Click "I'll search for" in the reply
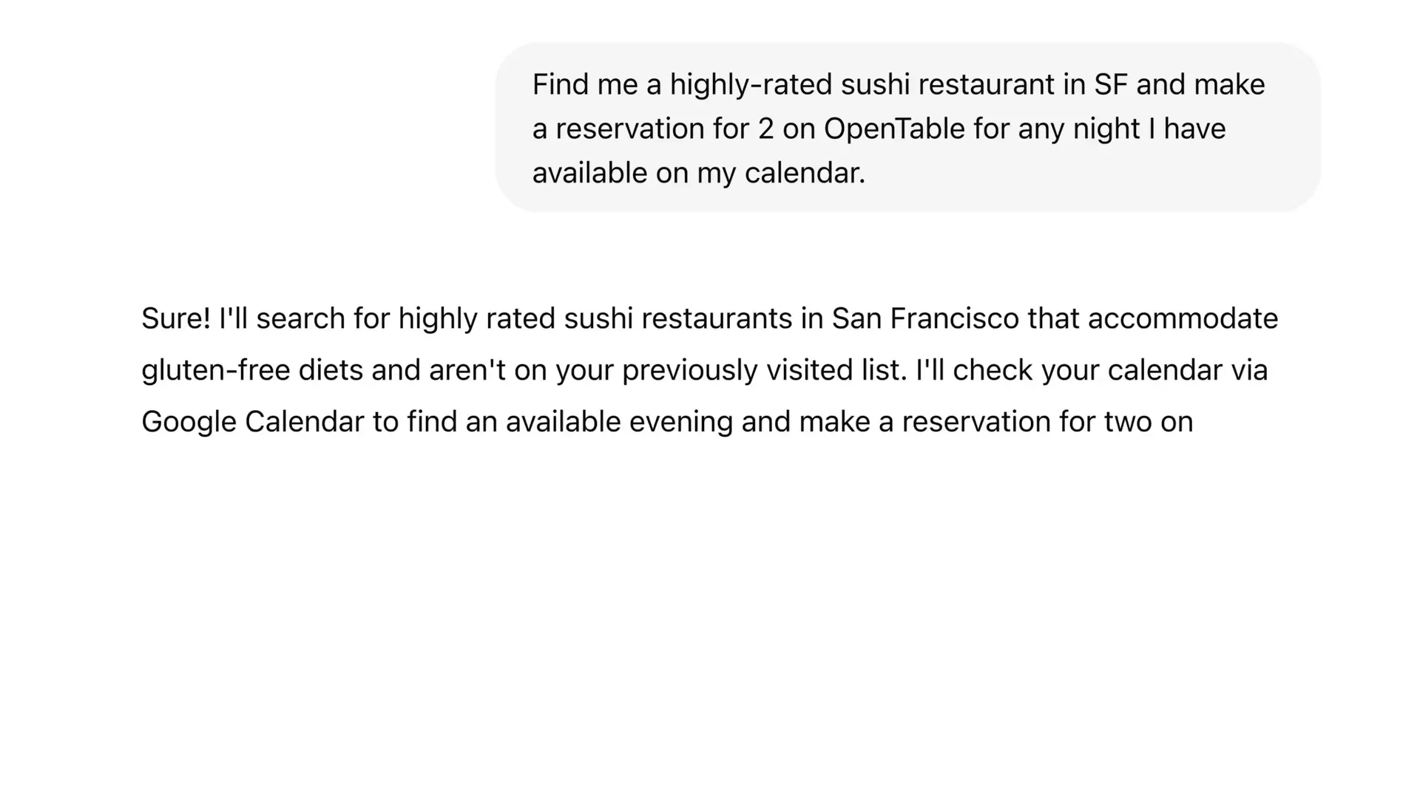Screen dimensions: 1420x798 [304, 318]
